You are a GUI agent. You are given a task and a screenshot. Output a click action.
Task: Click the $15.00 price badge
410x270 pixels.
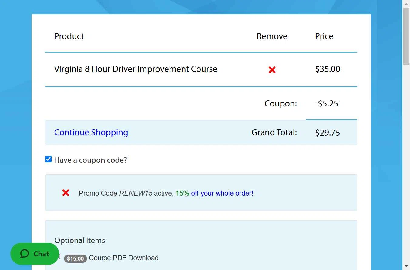(75, 258)
